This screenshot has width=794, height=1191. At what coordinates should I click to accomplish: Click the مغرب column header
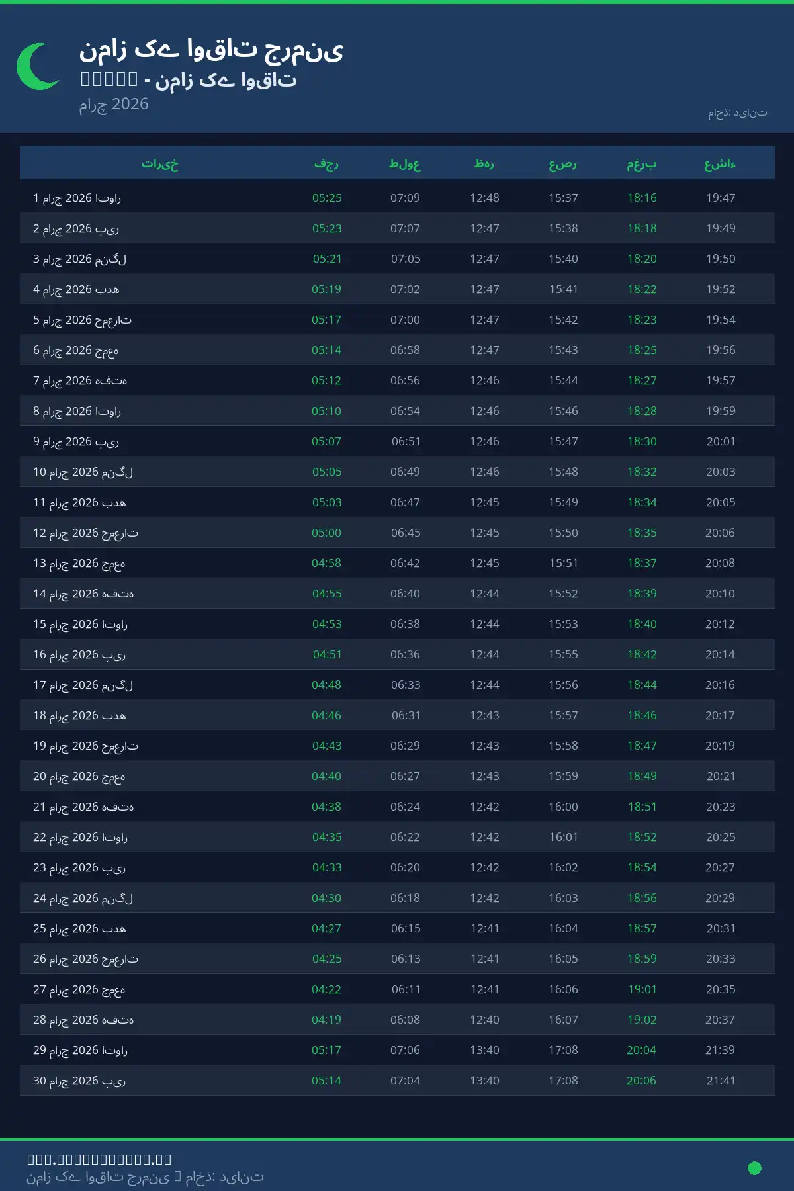pos(642,163)
